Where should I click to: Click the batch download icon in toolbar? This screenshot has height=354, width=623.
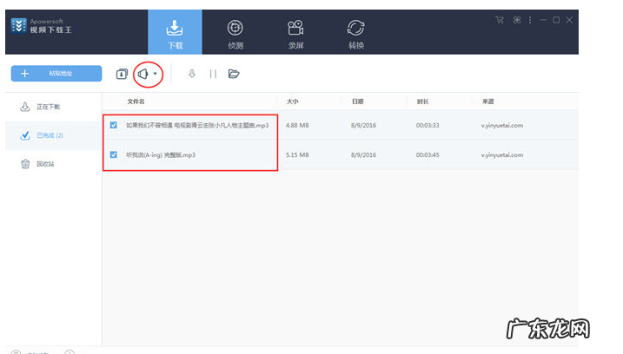point(122,74)
